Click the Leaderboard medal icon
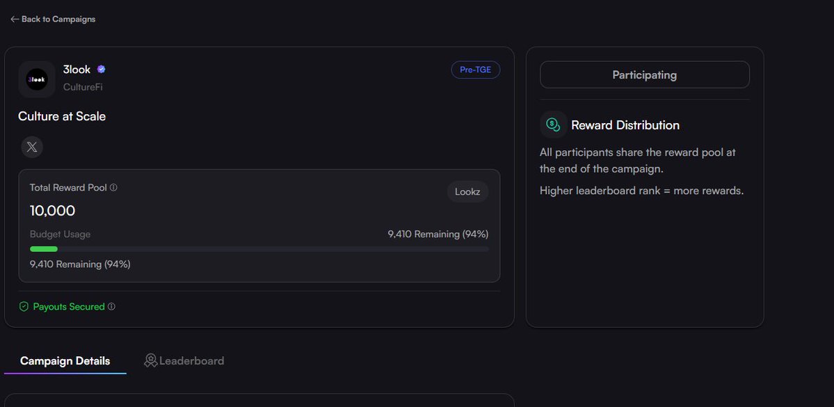Image resolution: width=834 pixels, height=407 pixels. (150, 360)
